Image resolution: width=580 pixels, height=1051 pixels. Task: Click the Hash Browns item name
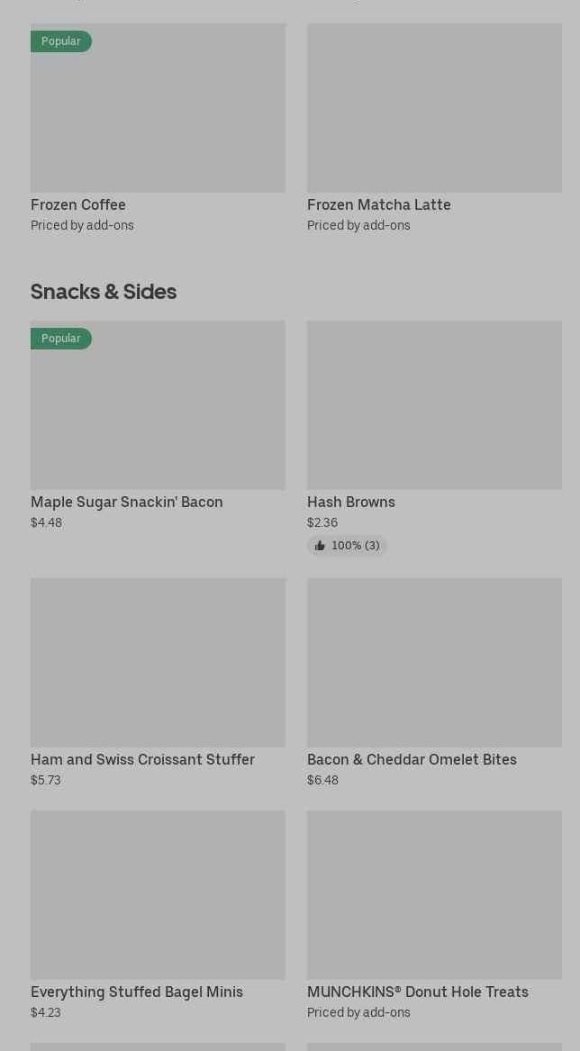(x=350, y=502)
